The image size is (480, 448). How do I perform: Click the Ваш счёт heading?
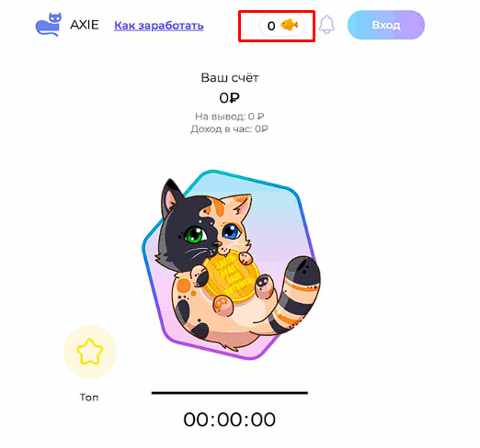pyautogui.click(x=230, y=78)
